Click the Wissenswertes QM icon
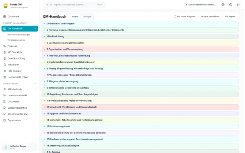Image resolution: width=245 pixels, height=153 pixels. [5, 114]
